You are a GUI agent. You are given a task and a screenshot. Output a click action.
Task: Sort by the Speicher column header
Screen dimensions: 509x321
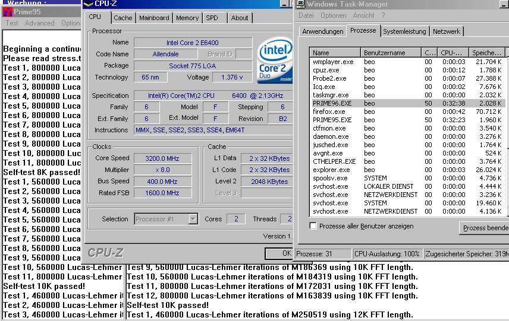click(x=487, y=52)
